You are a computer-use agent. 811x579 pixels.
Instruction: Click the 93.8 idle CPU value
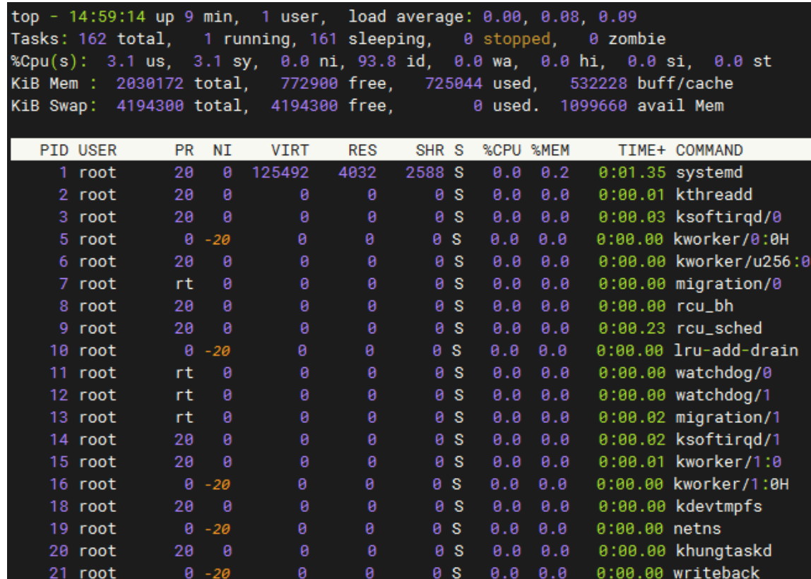click(x=377, y=61)
